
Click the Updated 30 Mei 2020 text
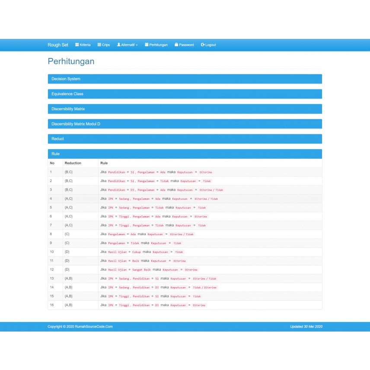[x=306, y=327]
